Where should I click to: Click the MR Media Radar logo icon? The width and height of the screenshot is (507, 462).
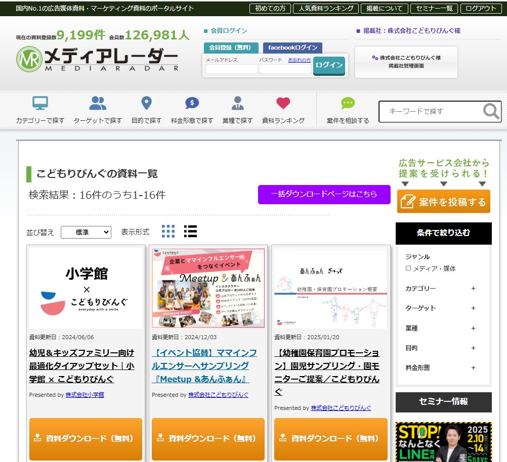point(29,59)
